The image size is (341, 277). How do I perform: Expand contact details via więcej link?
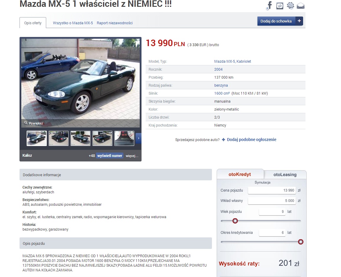tap(132, 156)
